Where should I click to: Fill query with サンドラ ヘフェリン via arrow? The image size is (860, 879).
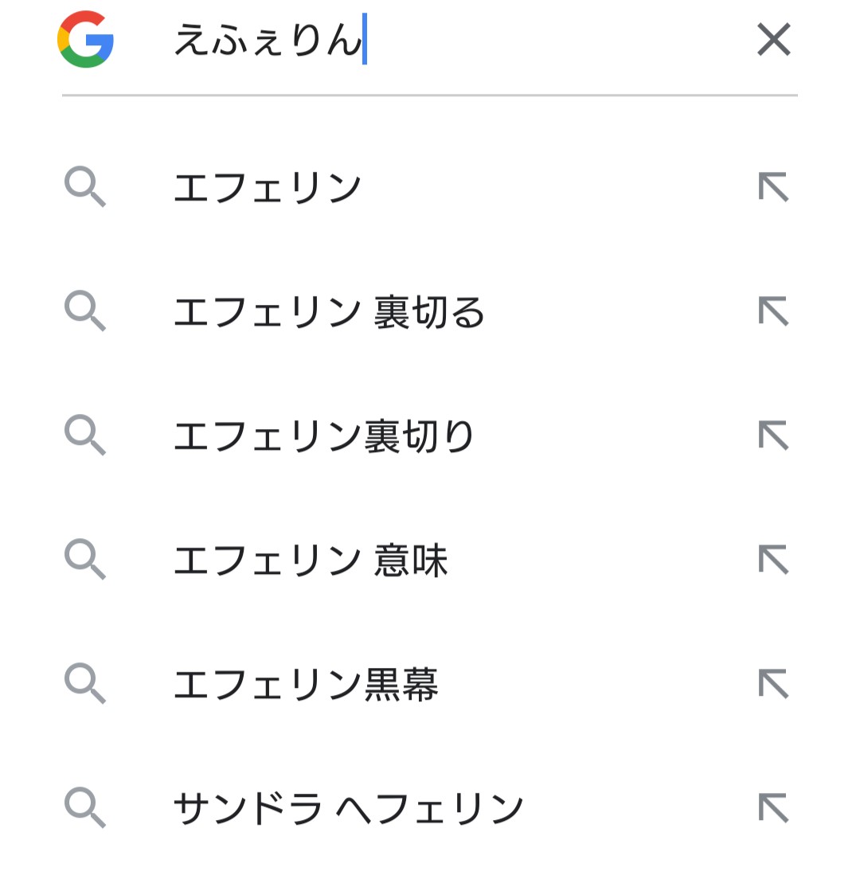(773, 809)
